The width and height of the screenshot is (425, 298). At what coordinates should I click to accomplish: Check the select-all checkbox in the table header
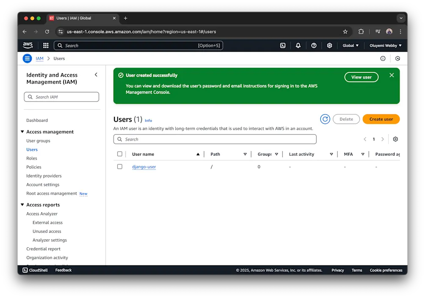pos(120,154)
